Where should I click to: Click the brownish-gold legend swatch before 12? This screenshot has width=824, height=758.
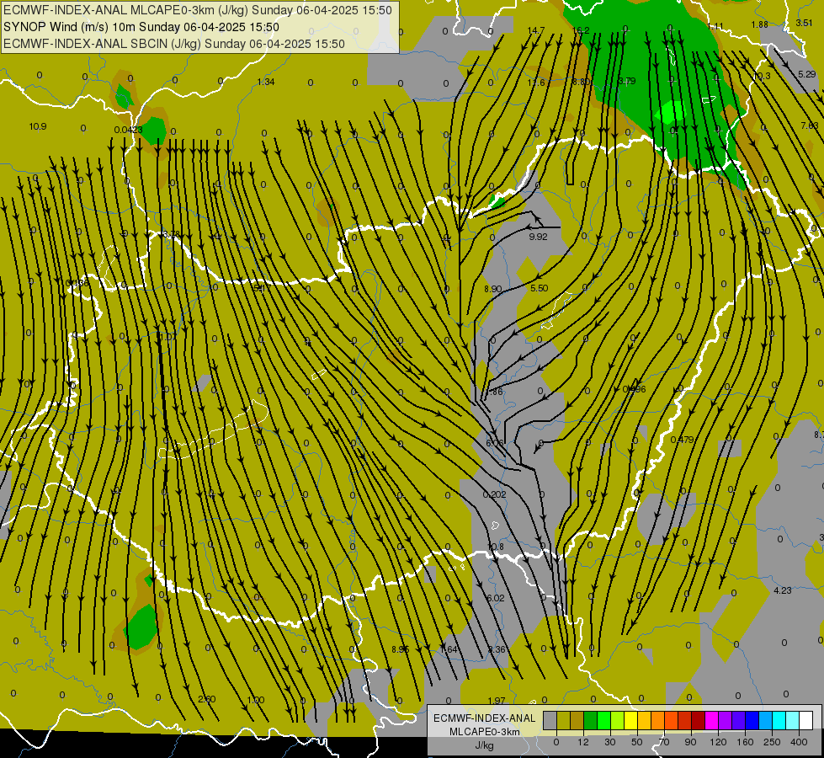click(577, 720)
